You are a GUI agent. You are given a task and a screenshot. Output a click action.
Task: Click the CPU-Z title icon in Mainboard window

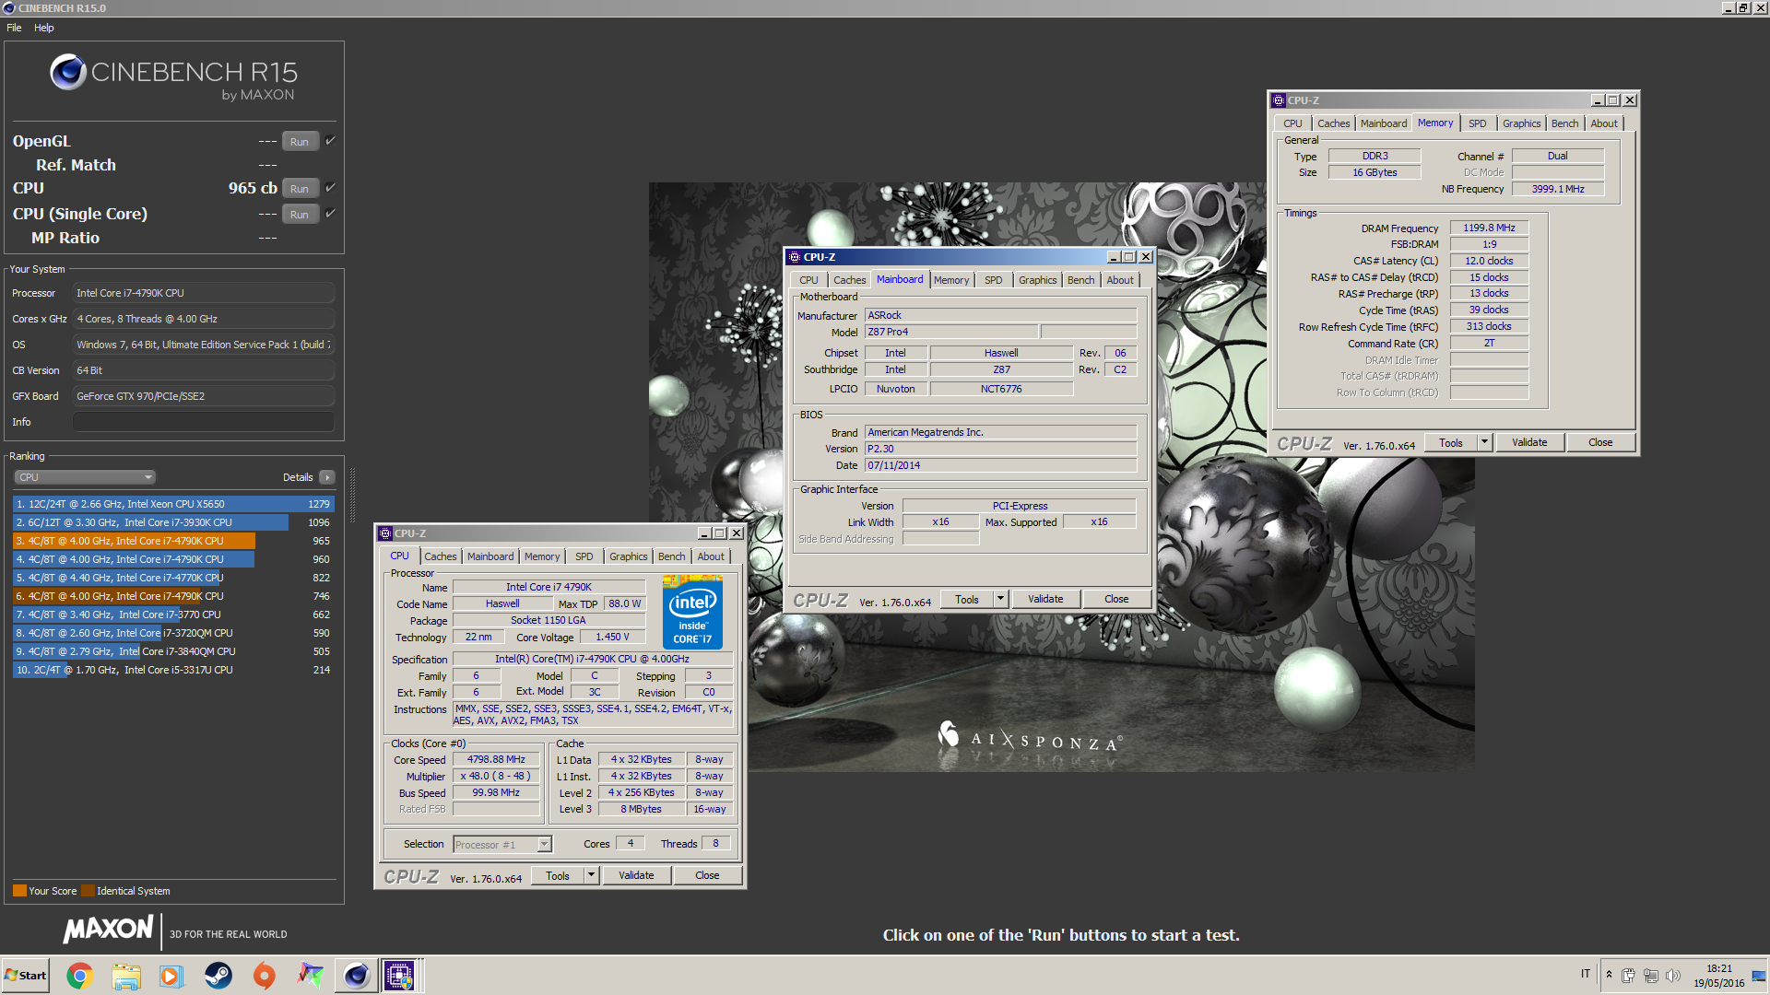[x=795, y=257]
